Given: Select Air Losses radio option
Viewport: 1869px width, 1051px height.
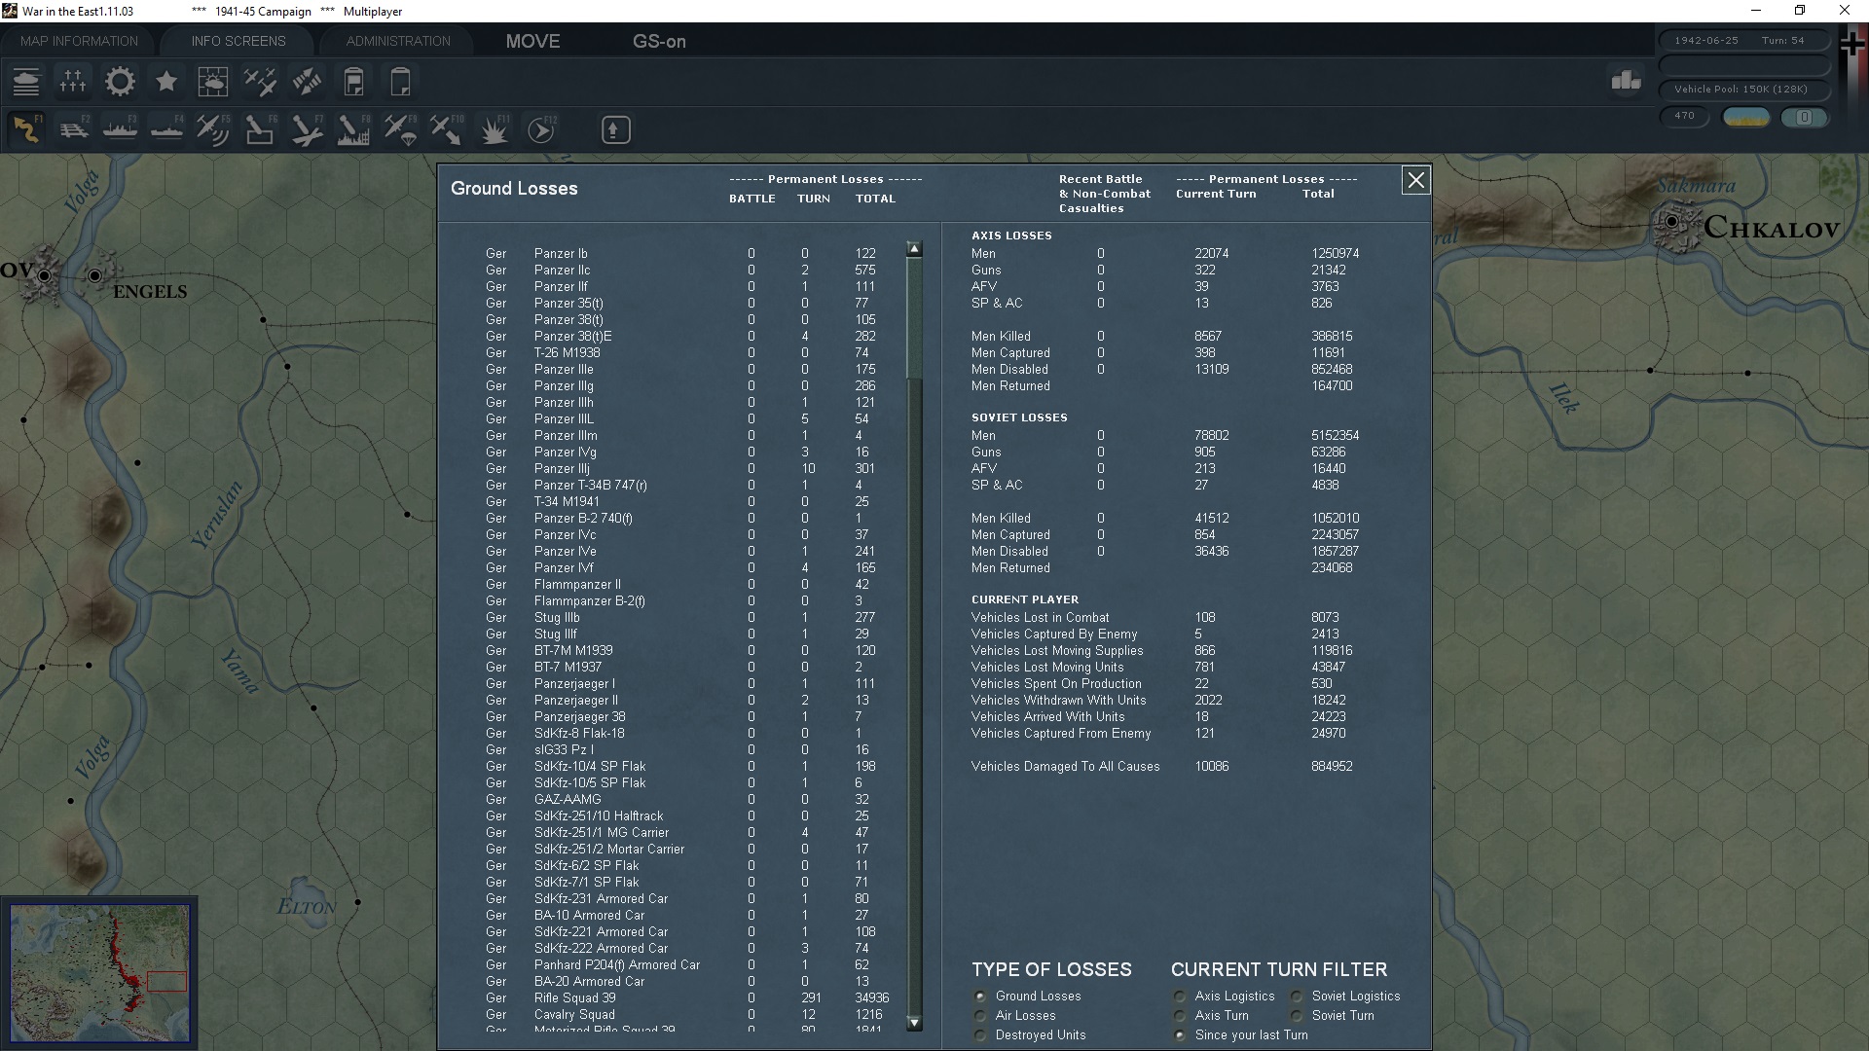Looking at the screenshot, I should click(x=981, y=1016).
